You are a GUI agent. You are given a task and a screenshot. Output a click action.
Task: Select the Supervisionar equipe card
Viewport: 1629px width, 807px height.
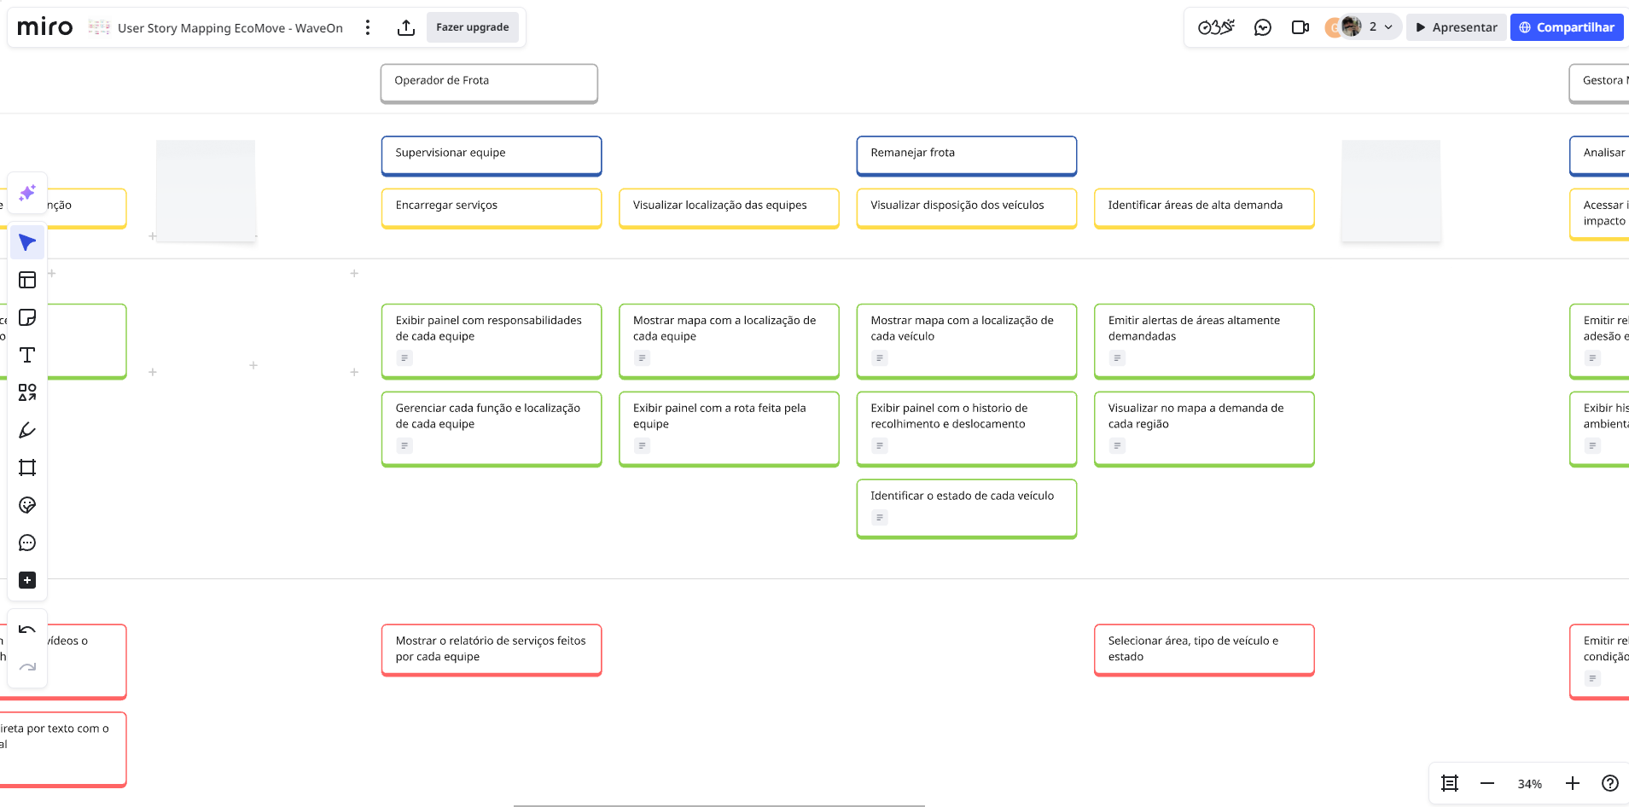point(492,154)
